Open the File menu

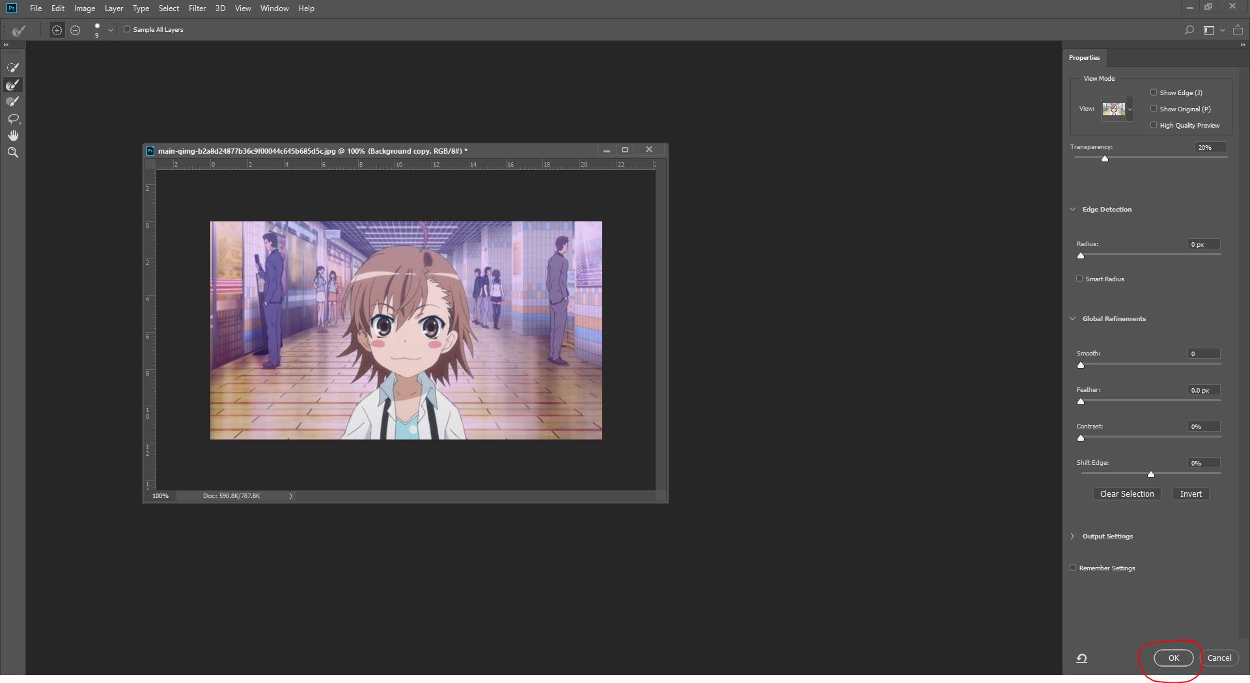pyautogui.click(x=36, y=8)
